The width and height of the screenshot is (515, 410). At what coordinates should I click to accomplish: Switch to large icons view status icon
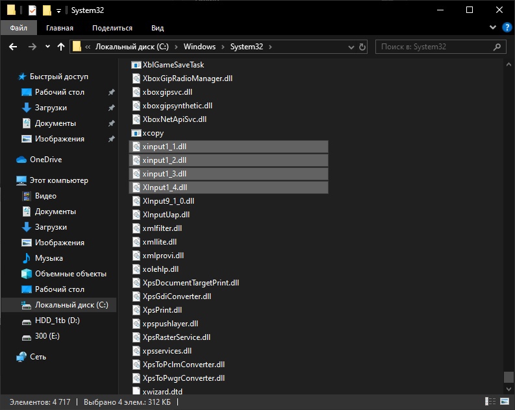505,401
